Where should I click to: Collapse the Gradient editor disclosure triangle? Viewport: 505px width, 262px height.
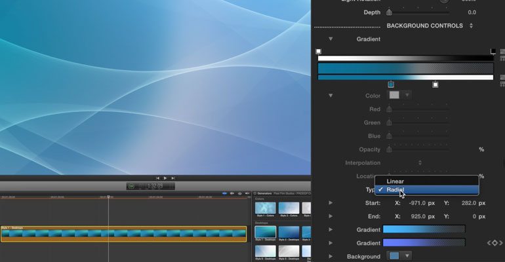331,39
